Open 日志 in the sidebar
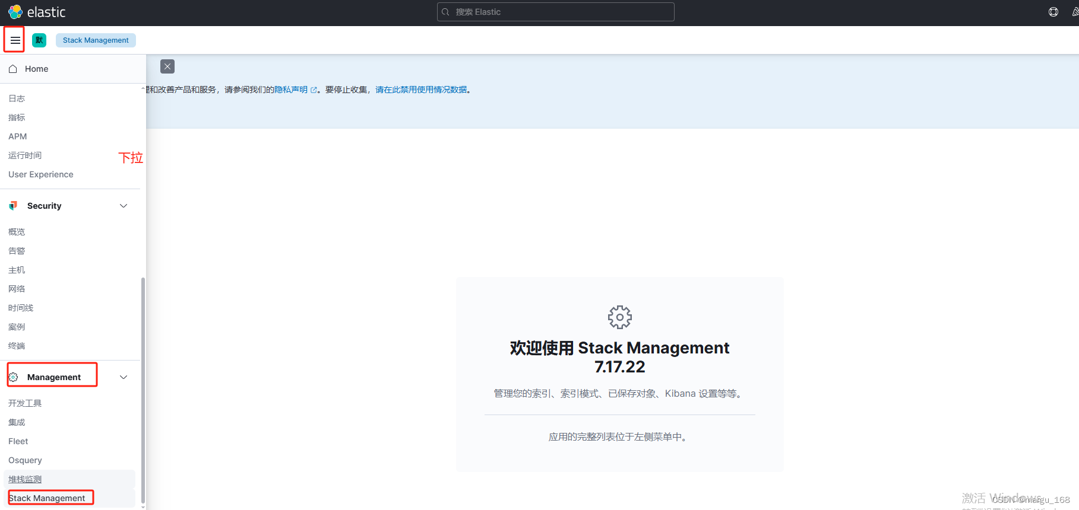The image size is (1079, 510). tap(17, 98)
